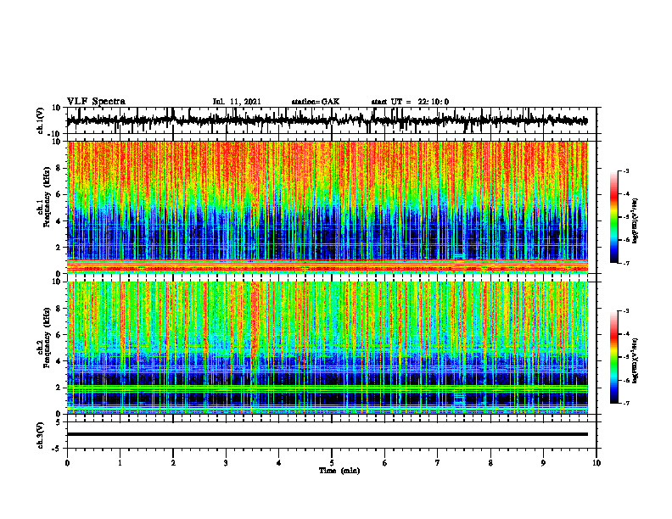Click the time axis tick label "3"
The width and height of the screenshot is (672, 519).
click(226, 463)
